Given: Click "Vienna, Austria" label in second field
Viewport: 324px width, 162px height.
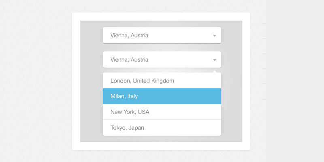Looking at the screenshot, I should click(129, 60).
